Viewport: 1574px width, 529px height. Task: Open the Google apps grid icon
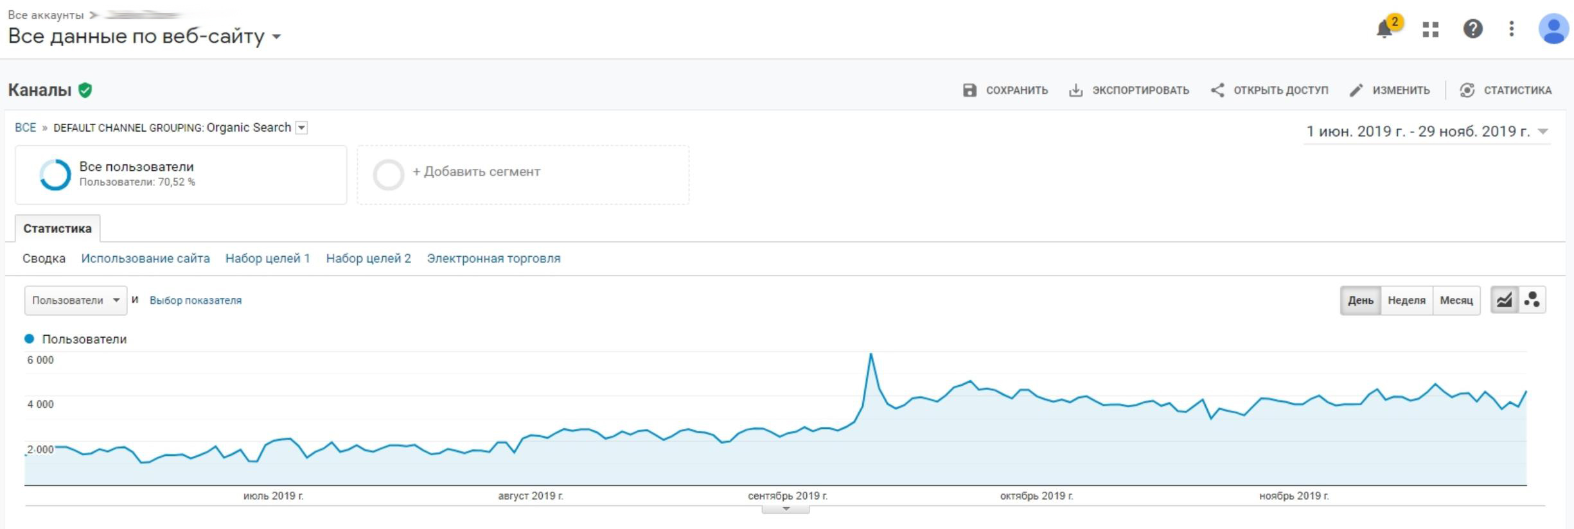tap(1430, 29)
